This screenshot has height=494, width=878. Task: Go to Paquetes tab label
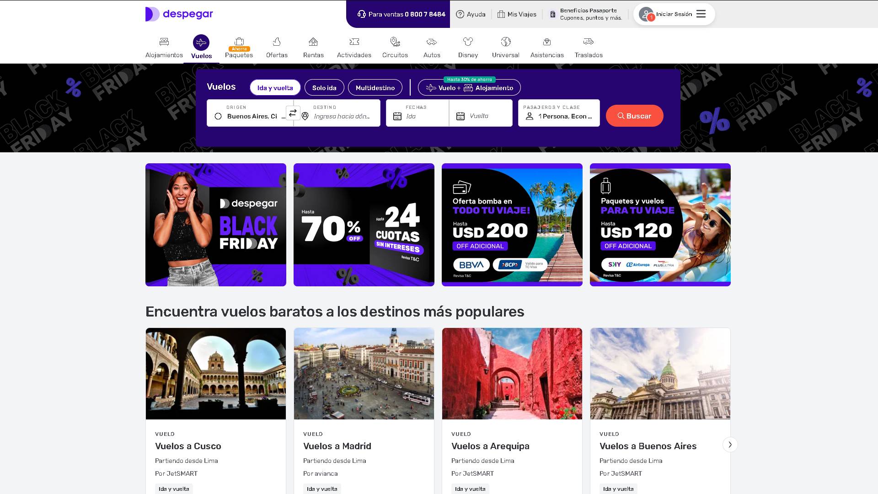pos(239,55)
